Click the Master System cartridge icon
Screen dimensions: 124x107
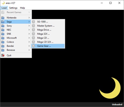pos(33,26)
